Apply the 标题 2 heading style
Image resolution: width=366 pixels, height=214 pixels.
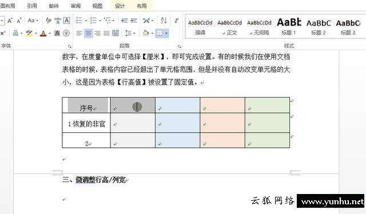tap(319, 27)
